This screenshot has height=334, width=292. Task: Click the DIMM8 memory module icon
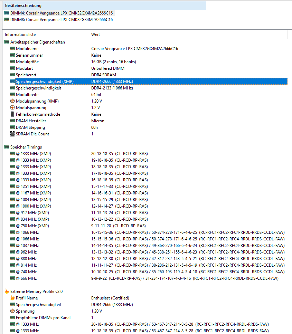pyautogui.click(x=7, y=20)
